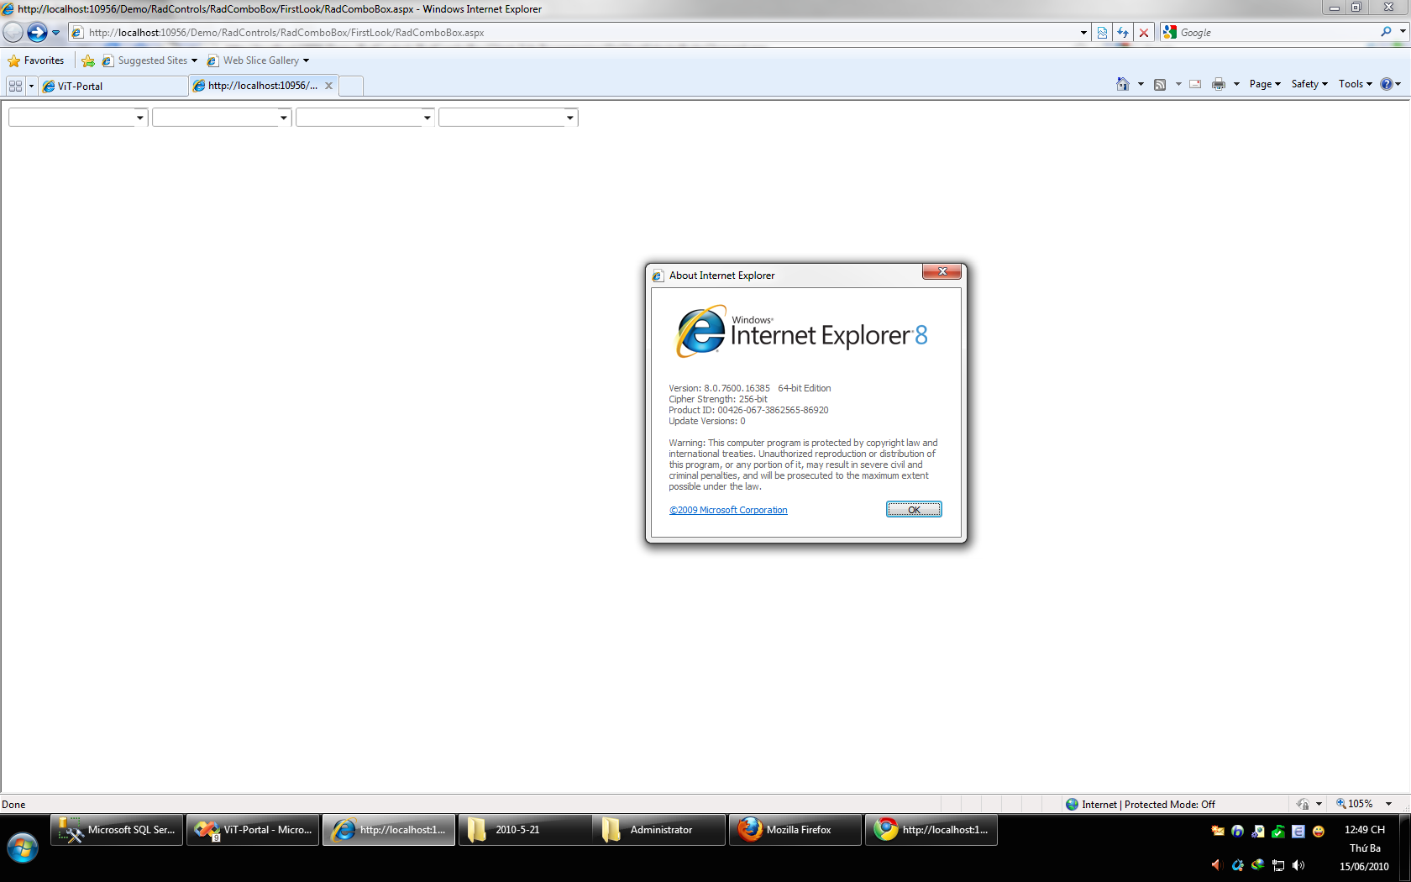This screenshot has width=1411, height=882.
Task: Click the blue Help icon
Action: tap(1387, 84)
